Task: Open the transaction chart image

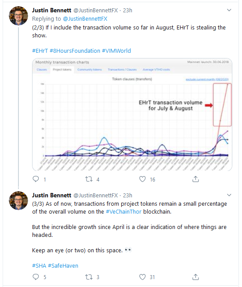Action: (132, 114)
